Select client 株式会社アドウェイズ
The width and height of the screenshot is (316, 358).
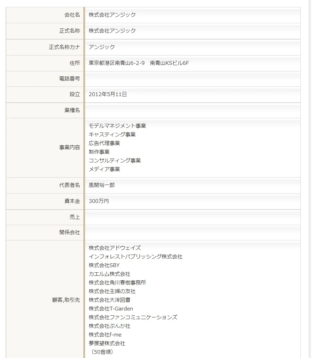115,248
